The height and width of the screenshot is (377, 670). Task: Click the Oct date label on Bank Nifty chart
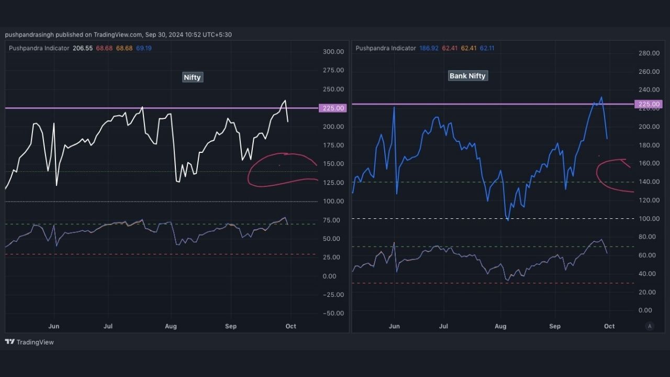(x=609, y=326)
